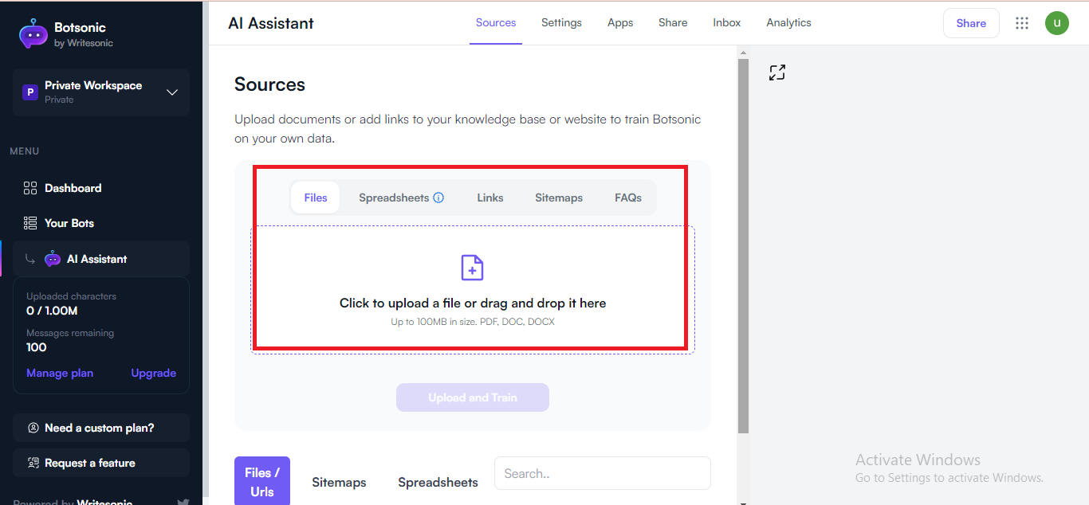The image size is (1089, 505).
Task: Click the Share button in header
Action: (971, 23)
